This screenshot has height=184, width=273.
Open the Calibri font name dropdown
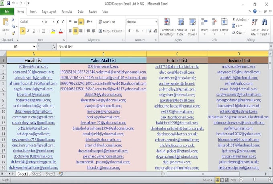pos(42,22)
